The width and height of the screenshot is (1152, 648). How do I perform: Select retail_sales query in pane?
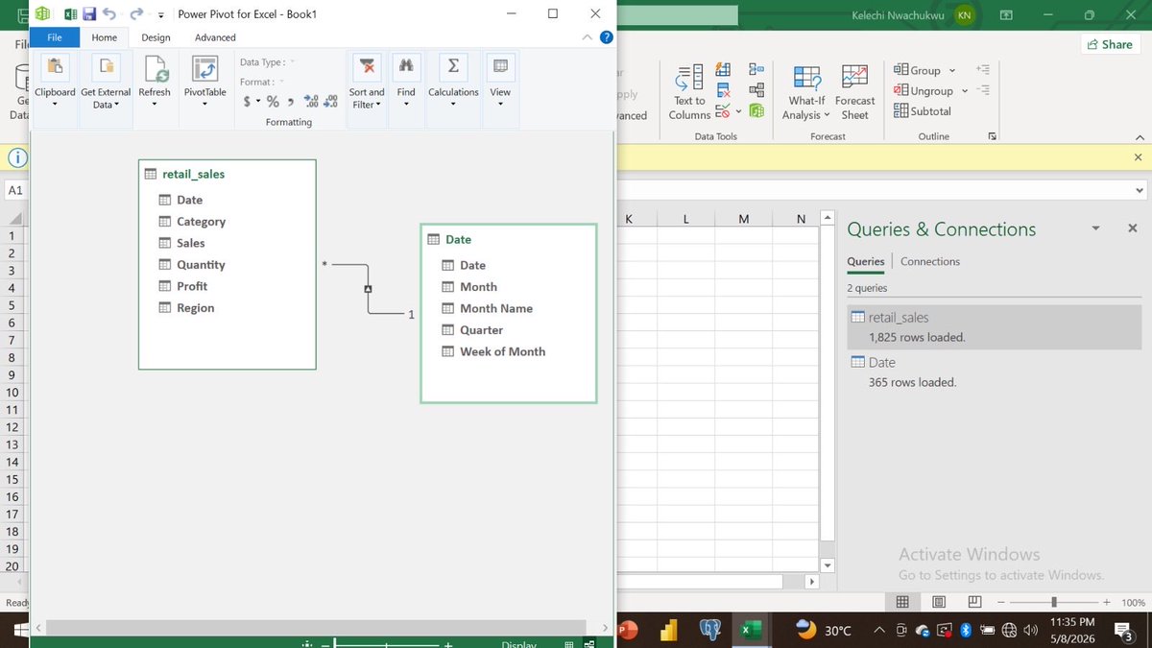pyautogui.click(x=994, y=326)
